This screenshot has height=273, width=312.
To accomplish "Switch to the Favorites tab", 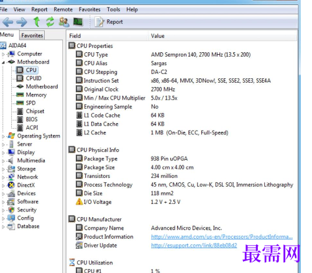I will pyautogui.click(x=32, y=35).
